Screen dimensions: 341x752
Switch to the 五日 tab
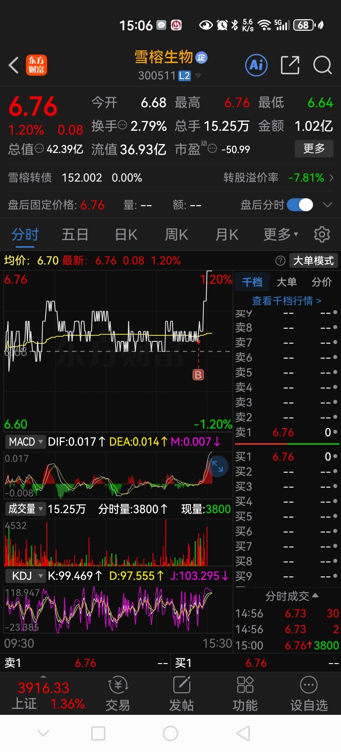(x=75, y=235)
